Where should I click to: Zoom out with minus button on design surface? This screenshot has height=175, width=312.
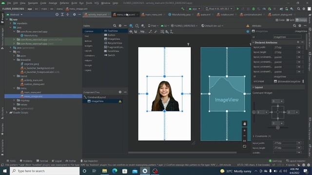coord(245,136)
